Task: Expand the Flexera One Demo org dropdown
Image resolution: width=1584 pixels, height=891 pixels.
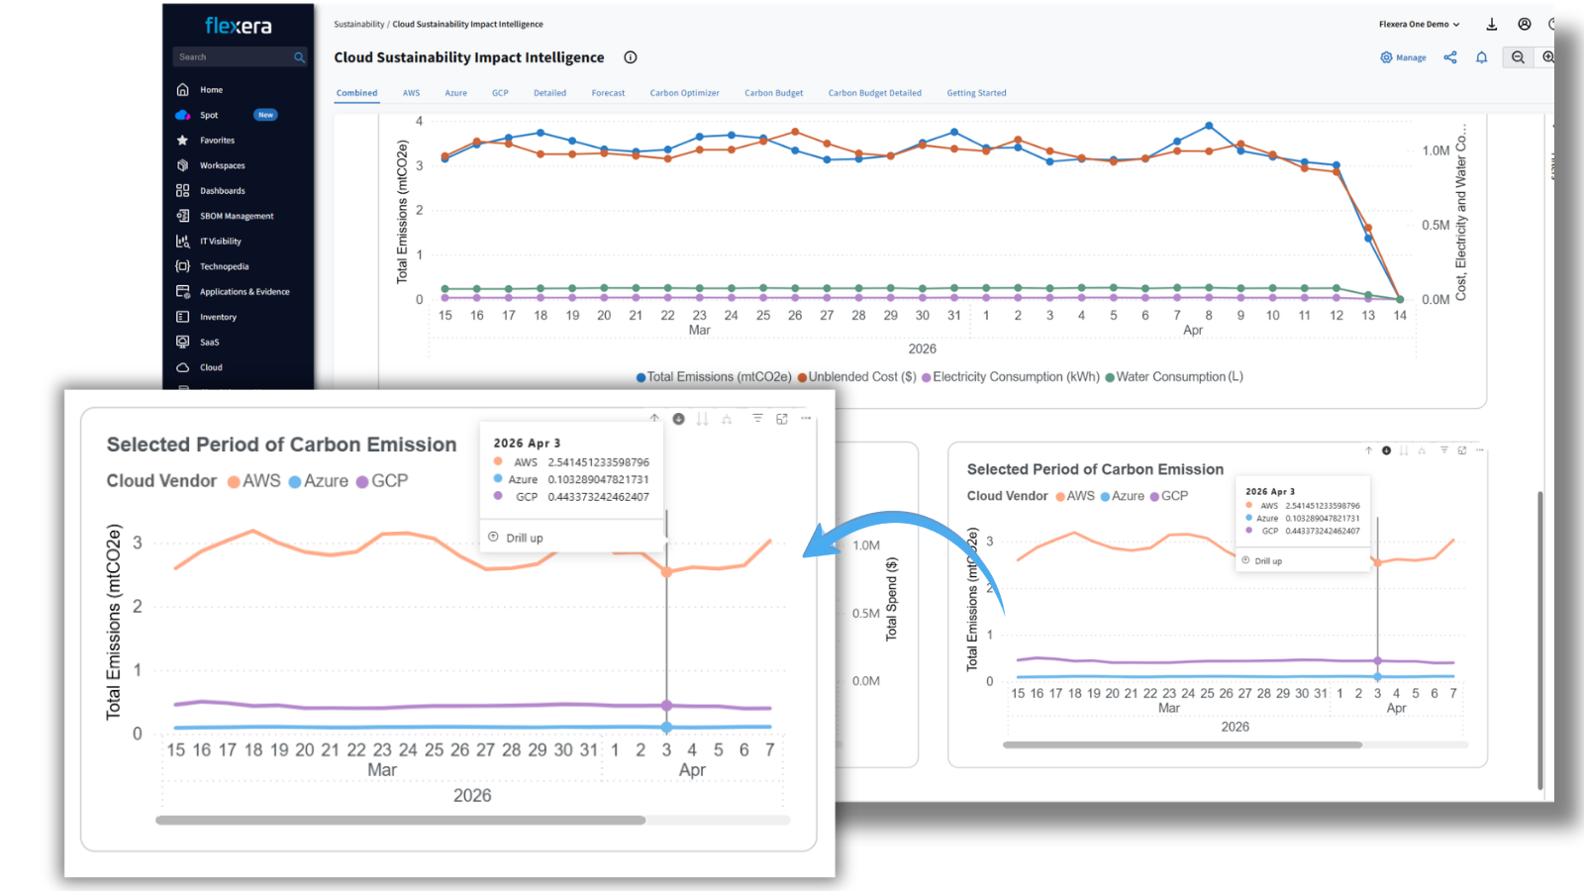Action: pyautogui.click(x=1419, y=25)
